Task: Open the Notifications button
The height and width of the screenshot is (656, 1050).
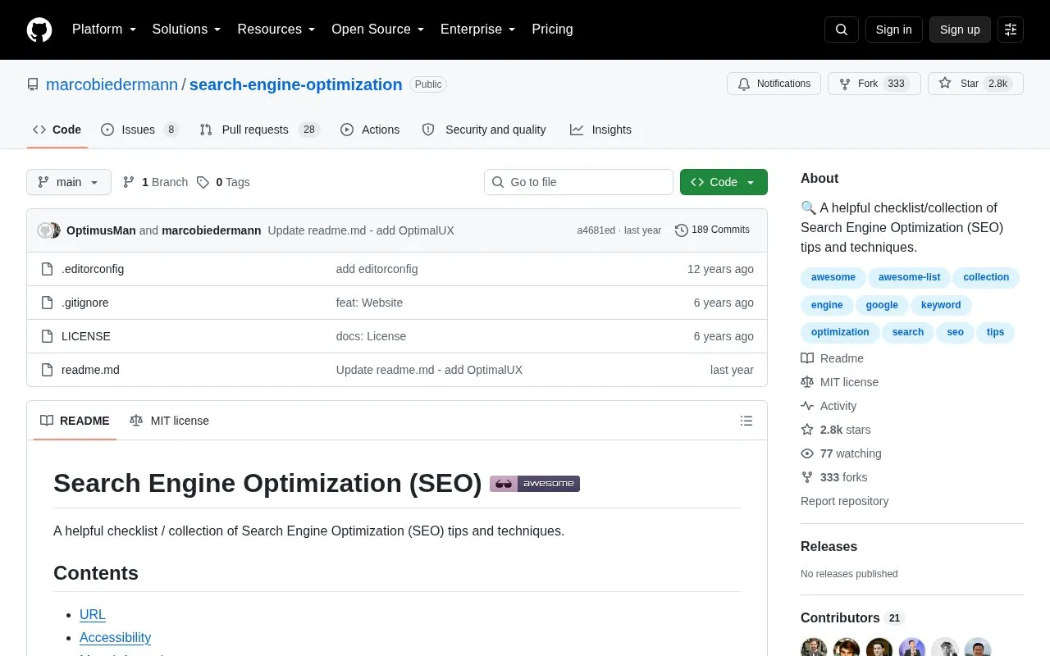Action: [774, 84]
